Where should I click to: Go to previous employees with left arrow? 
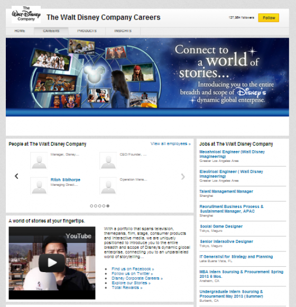click(x=16, y=176)
